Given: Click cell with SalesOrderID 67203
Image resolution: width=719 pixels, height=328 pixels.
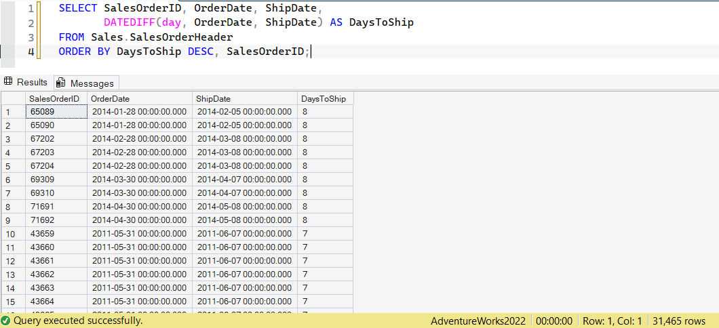Looking at the screenshot, I should click(x=56, y=152).
